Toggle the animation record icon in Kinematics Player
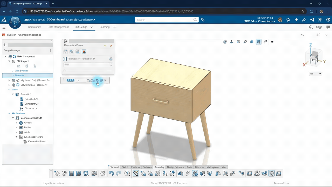Screen dimensions: 332x187 coord(84,52)
